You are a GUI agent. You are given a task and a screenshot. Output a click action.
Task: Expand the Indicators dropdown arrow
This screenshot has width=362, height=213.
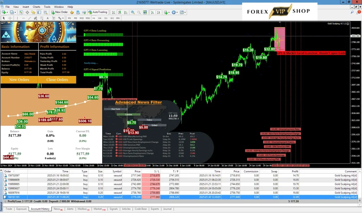[x=169, y=12]
